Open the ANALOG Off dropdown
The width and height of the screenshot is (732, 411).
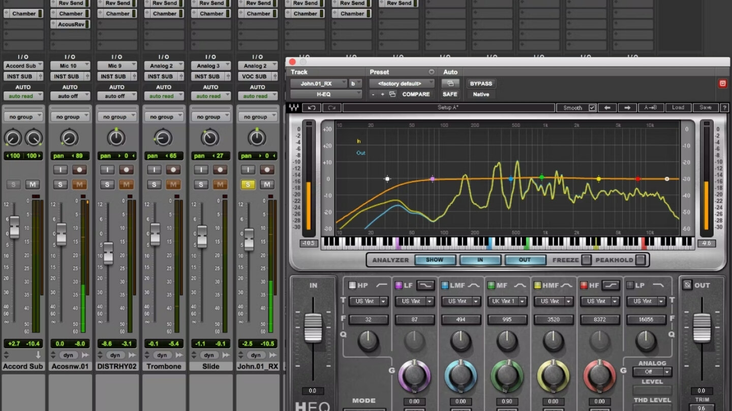click(x=652, y=372)
